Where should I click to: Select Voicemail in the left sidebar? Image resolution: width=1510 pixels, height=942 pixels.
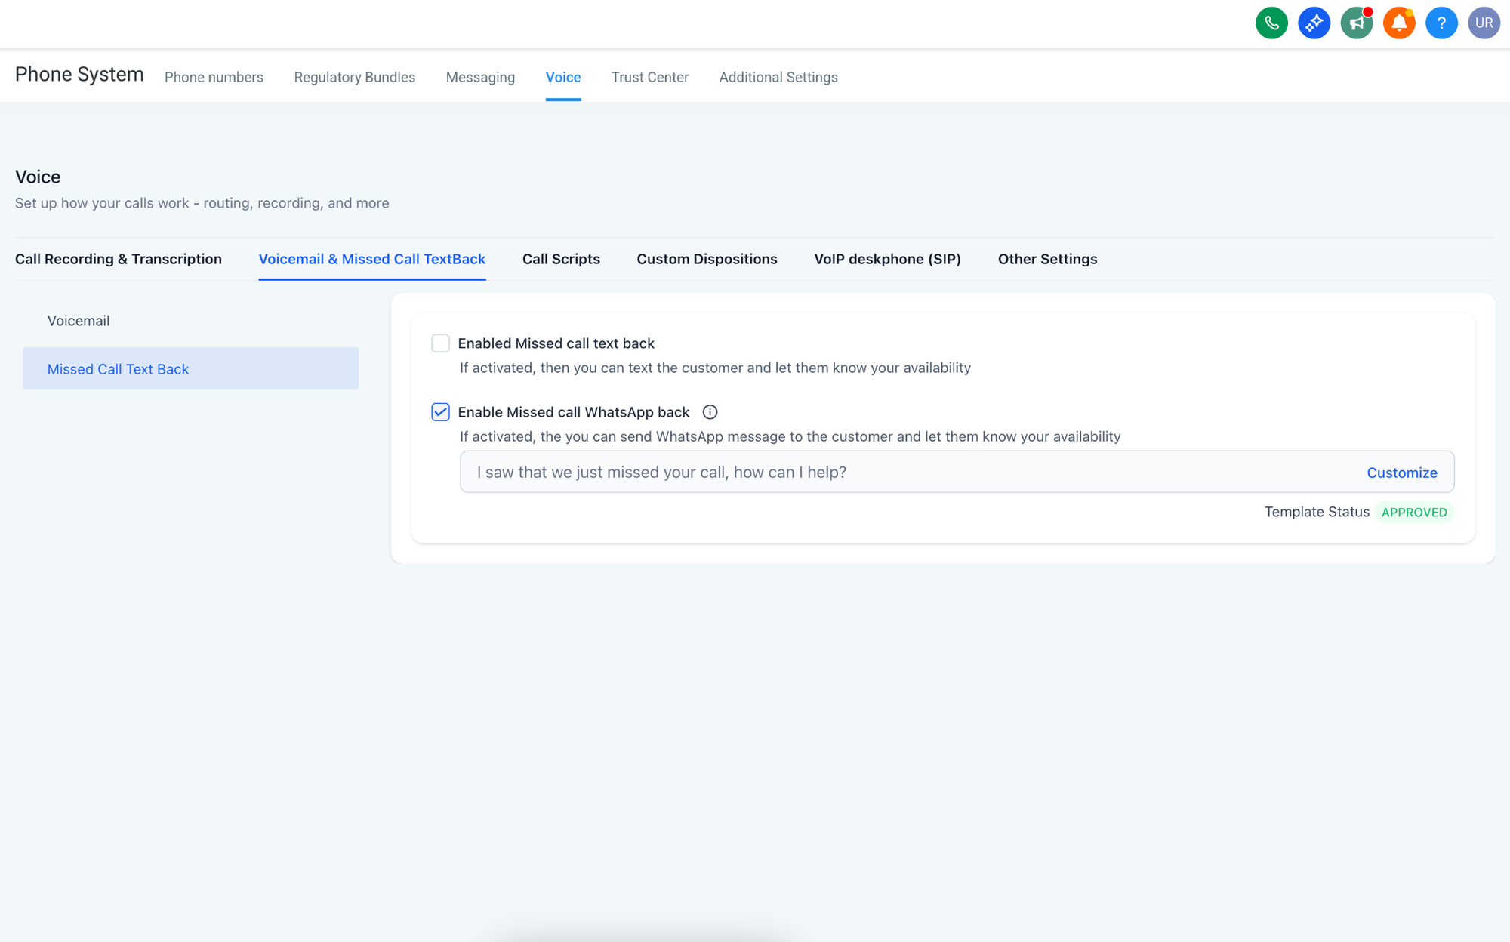(79, 321)
